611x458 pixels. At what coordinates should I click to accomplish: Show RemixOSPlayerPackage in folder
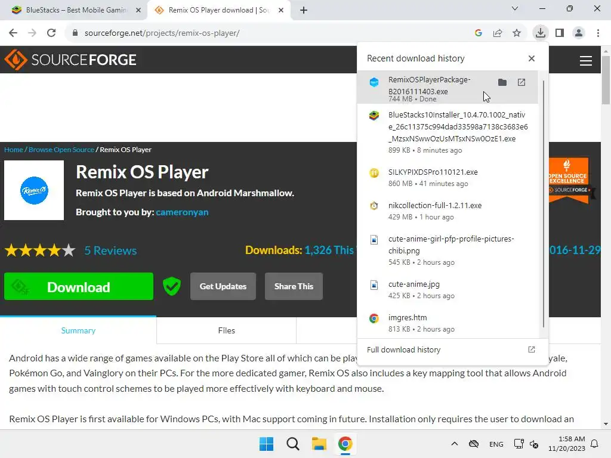pyautogui.click(x=502, y=82)
